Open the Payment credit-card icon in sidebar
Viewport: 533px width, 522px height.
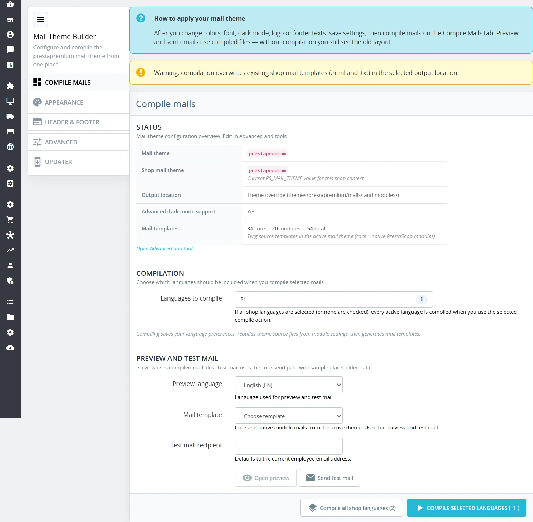10,132
